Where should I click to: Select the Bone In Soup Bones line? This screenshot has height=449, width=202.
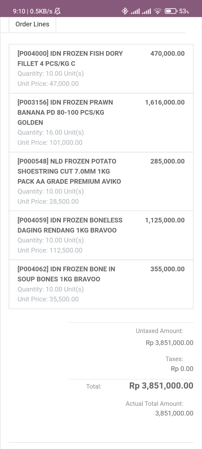click(x=66, y=274)
